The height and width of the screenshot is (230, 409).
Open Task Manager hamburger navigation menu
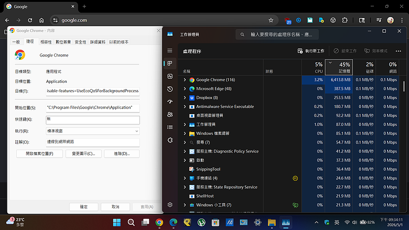(170, 50)
